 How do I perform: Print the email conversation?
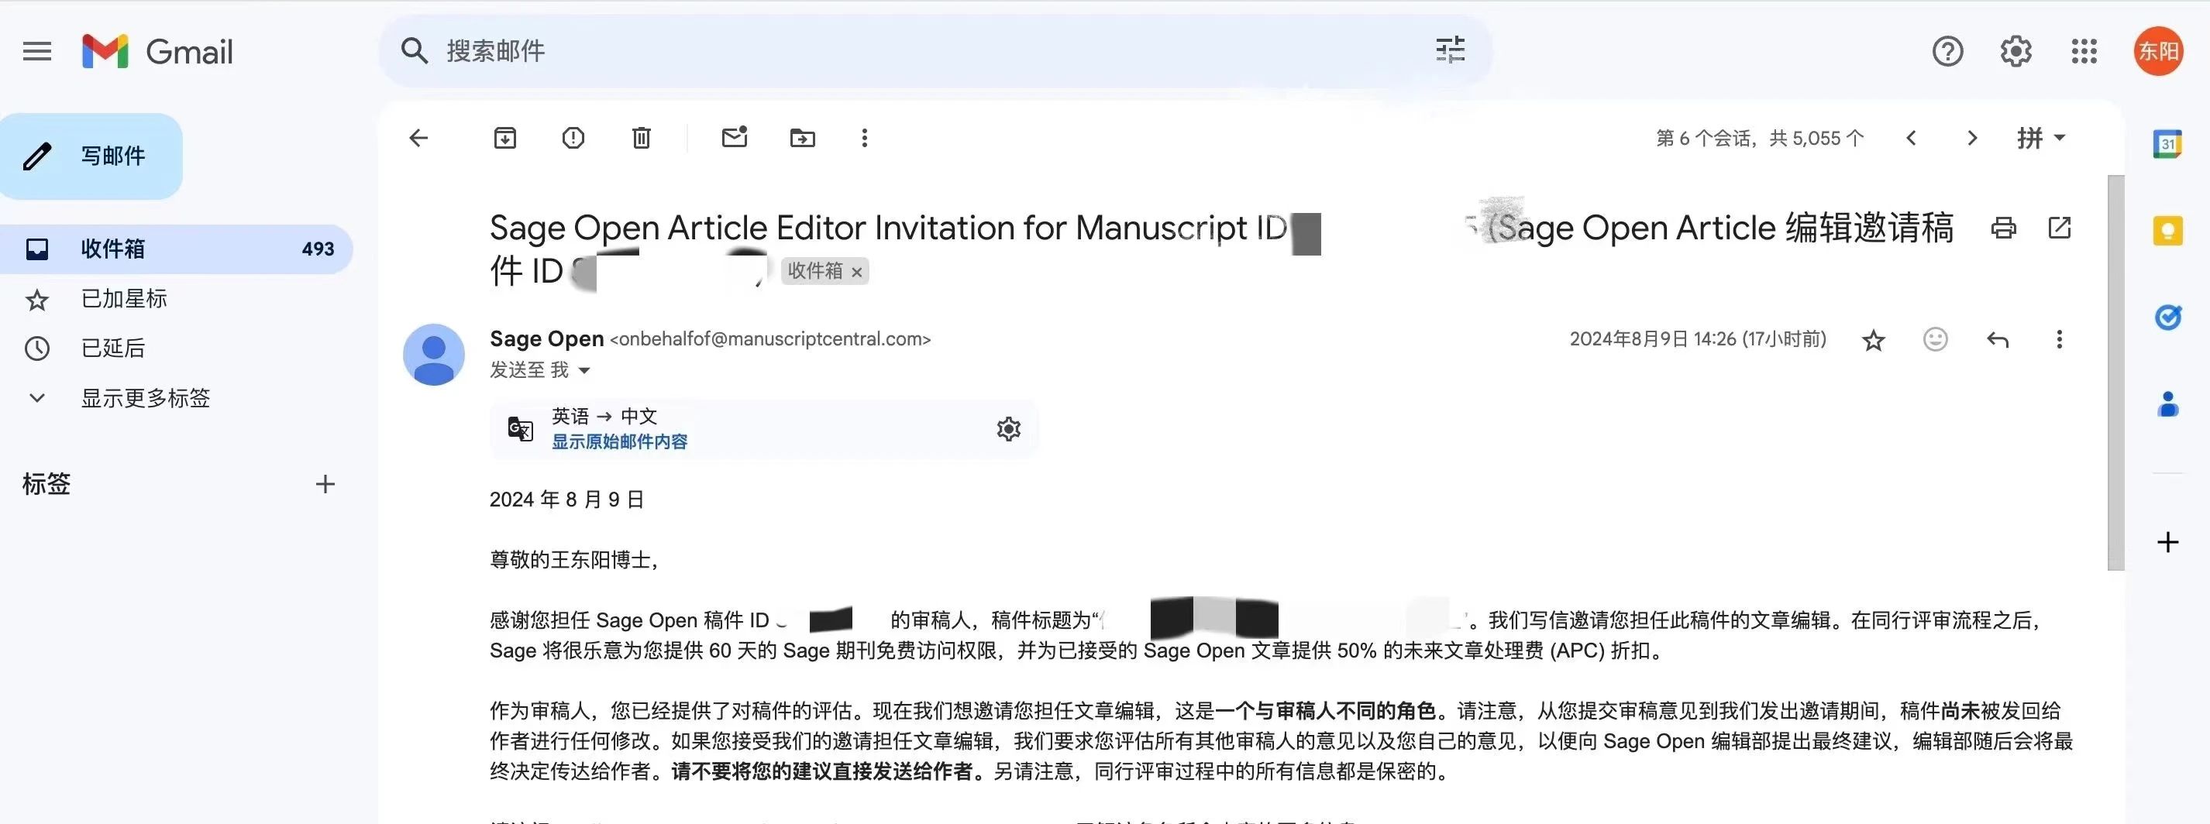tap(2003, 228)
